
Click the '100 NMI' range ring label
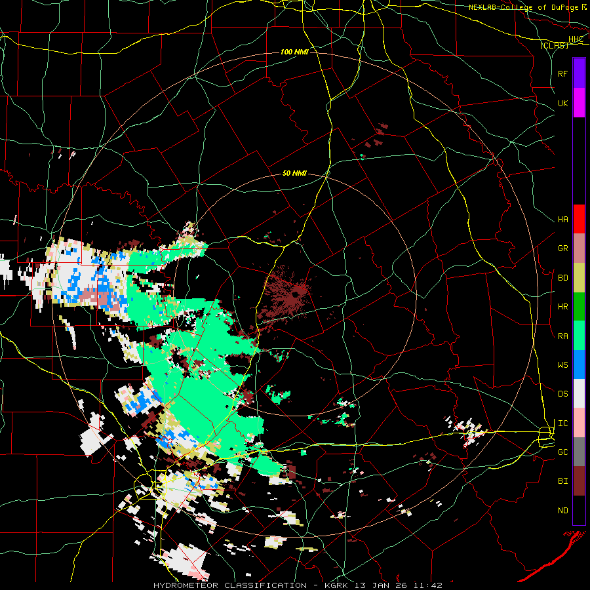(x=294, y=52)
